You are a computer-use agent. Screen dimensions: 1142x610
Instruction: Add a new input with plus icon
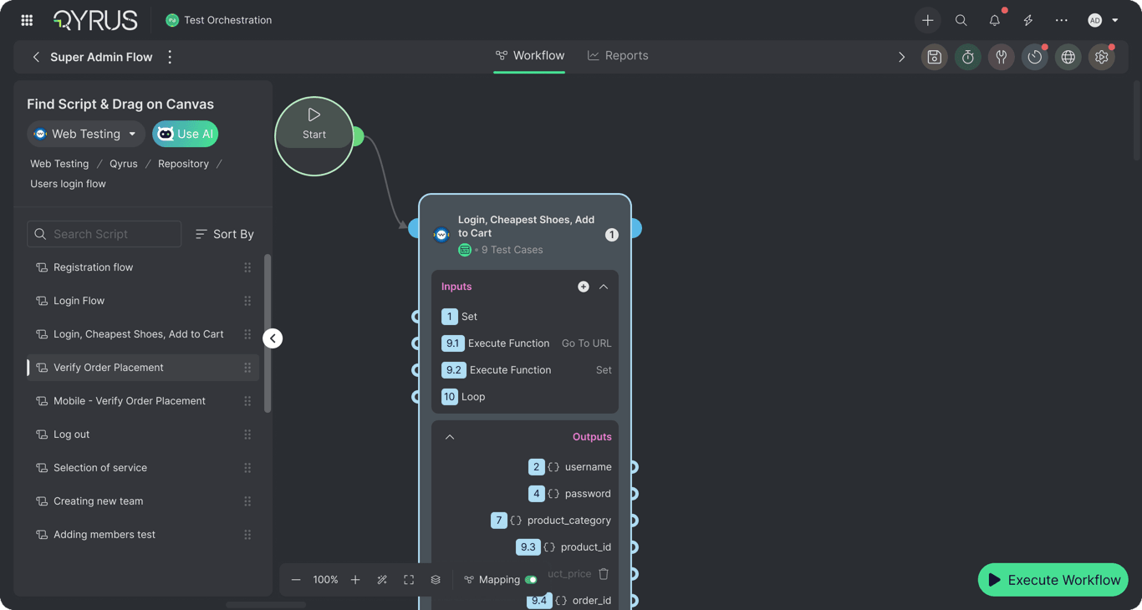(x=584, y=287)
